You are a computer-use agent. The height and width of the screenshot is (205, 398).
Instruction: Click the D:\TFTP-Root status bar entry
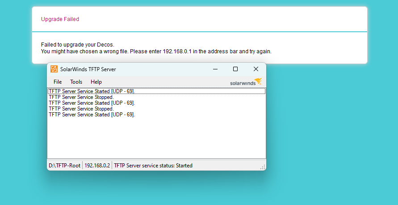[64, 166]
